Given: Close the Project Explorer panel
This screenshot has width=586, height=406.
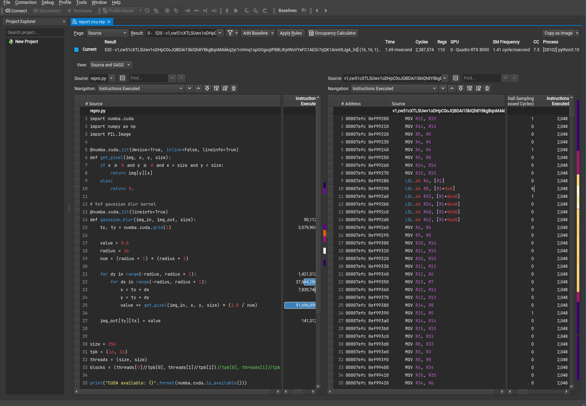Looking at the screenshot, I should tap(64, 22).
